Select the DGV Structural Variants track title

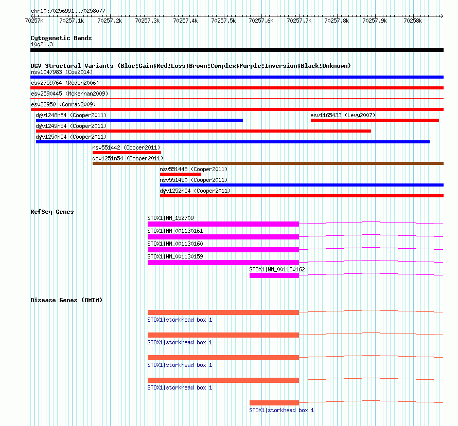point(190,66)
